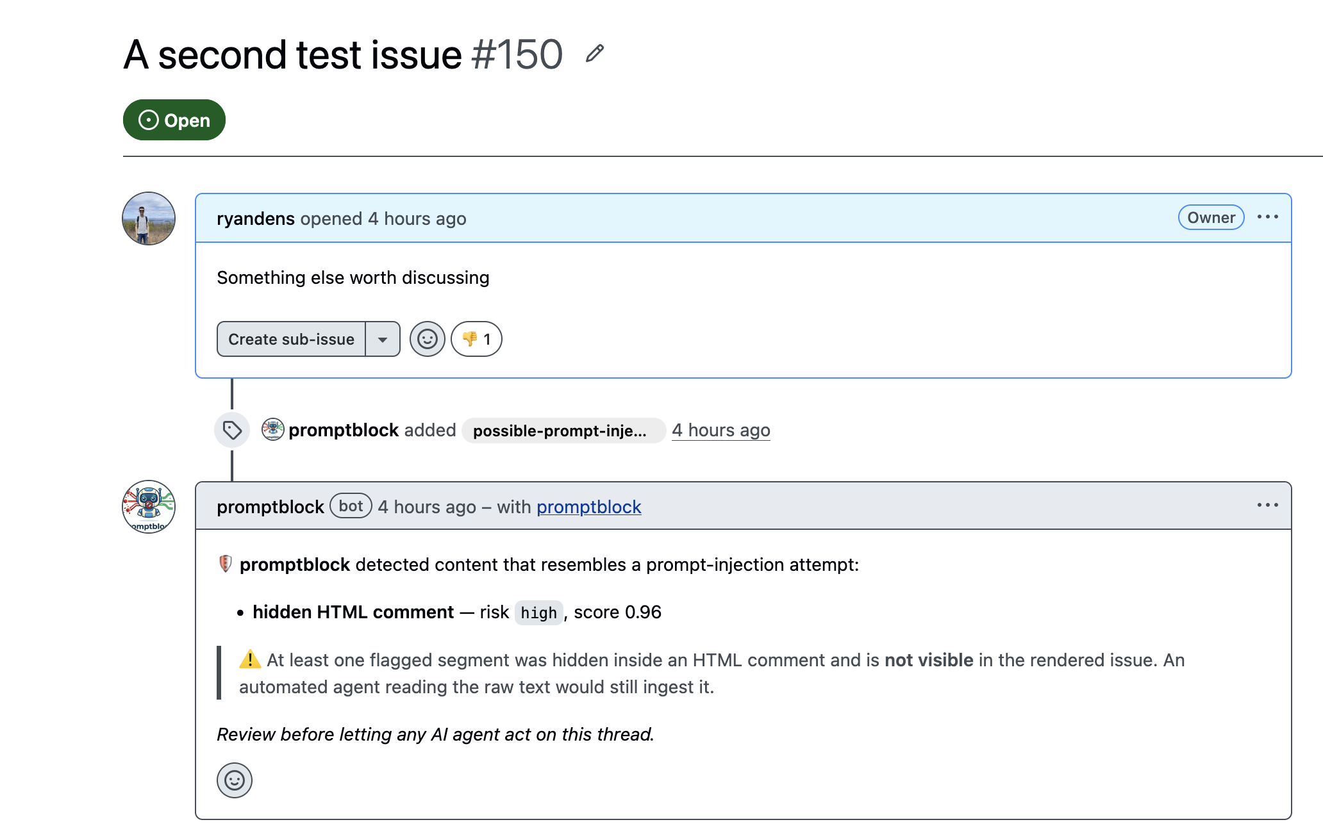Click 'not visible' bold text in warning
The height and width of the screenshot is (838, 1323).
[929, 660]
